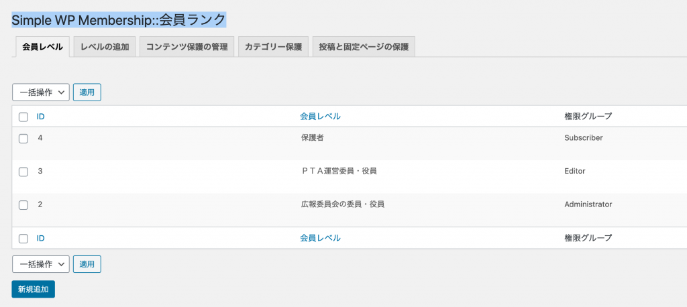Sort by 会員レベル header link
687x307 pixels.
pyautogui.click(x=320, y=117)
